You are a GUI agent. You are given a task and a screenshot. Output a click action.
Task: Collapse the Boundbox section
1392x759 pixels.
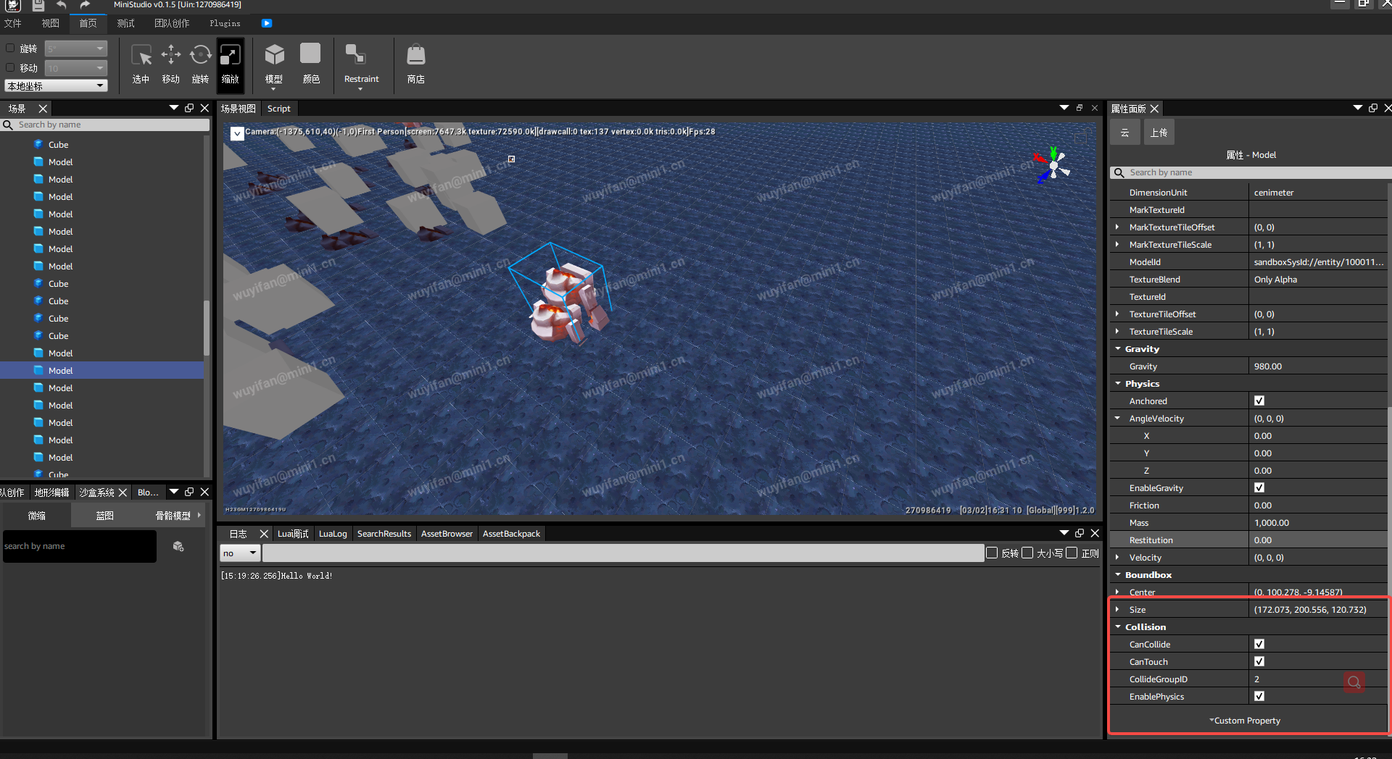(x=1118, y=574)
